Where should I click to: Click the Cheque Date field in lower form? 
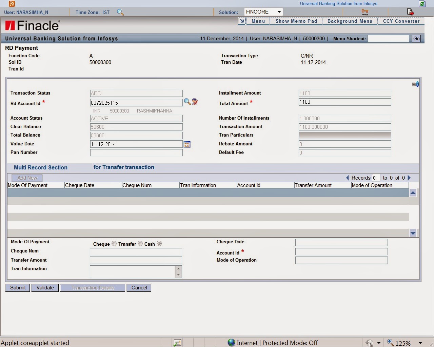341,242
